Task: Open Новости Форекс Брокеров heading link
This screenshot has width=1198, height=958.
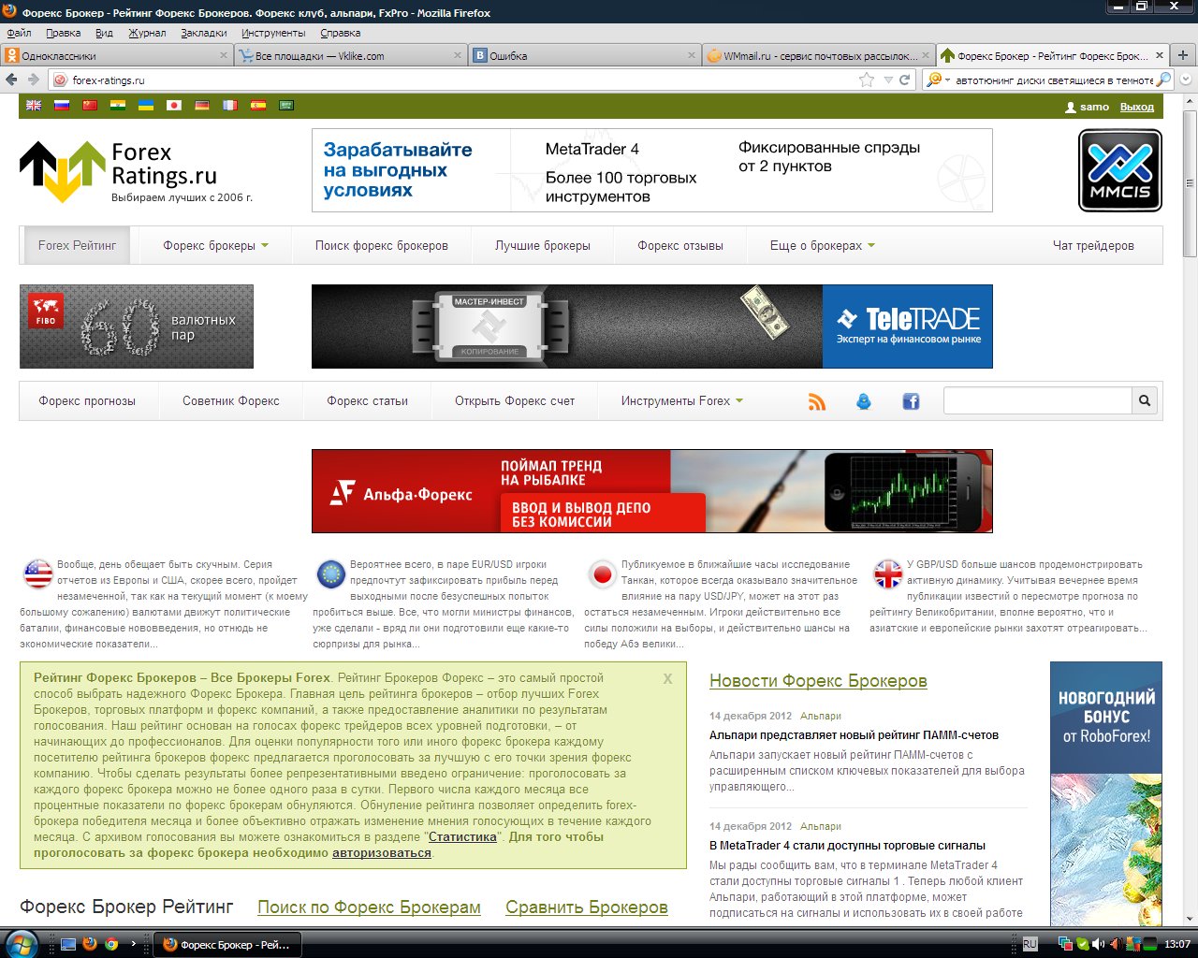Action: [x=818, y=681]
